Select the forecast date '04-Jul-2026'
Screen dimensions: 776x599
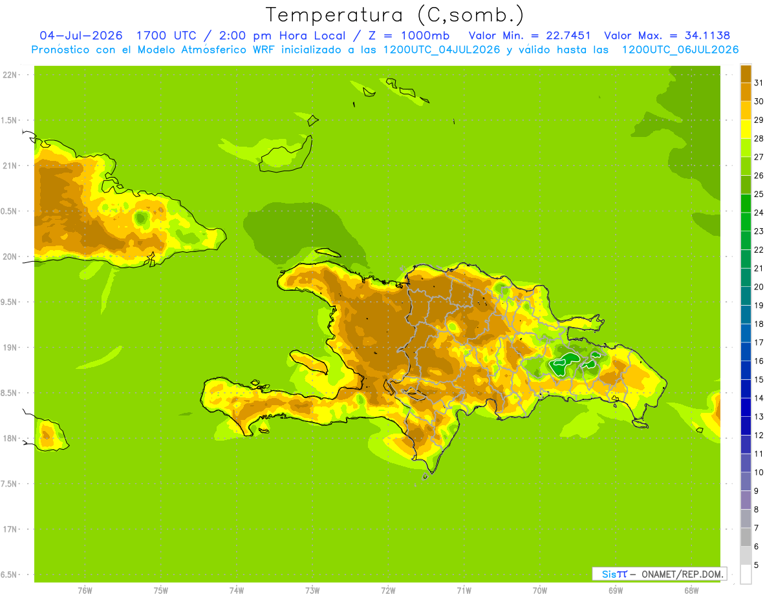click(x=81, y=36)
